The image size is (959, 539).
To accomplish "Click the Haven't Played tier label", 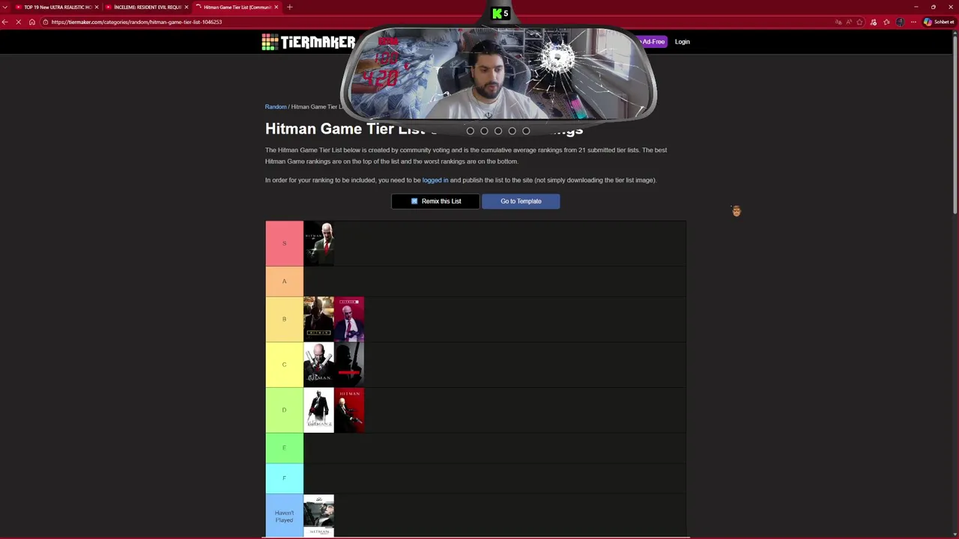I will click(x=284, y=516).
